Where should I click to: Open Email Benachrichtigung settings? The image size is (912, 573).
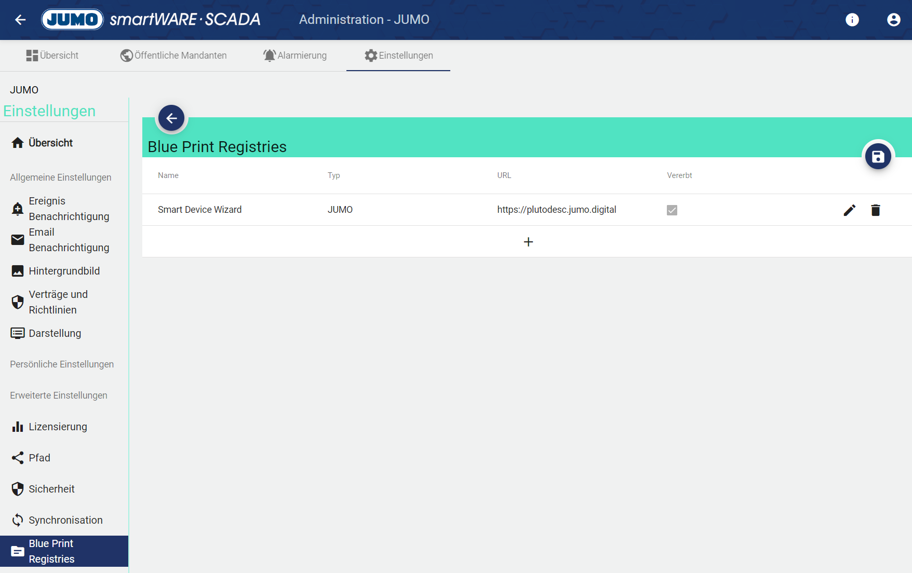pyautogui.click(x=69, y=240)
